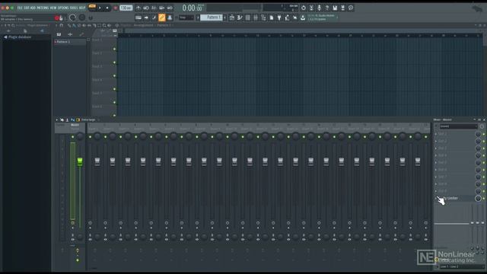Click the Insert 1 volume fader

pos(97,161)
